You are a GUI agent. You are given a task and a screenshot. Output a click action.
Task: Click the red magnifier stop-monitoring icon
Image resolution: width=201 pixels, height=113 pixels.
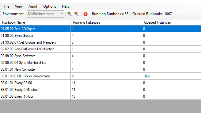pos(77,14)
